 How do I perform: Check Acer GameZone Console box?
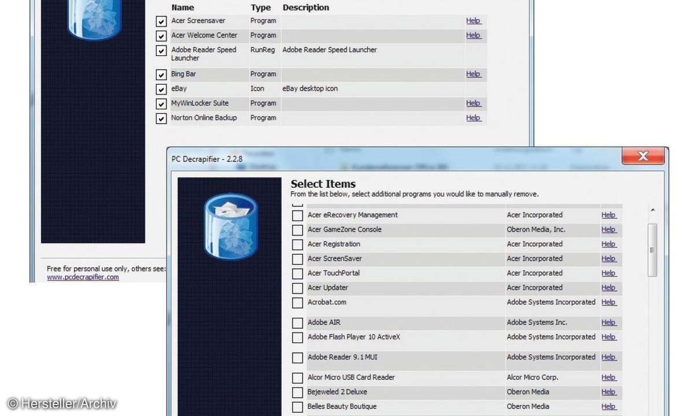[x=297, y=231]
